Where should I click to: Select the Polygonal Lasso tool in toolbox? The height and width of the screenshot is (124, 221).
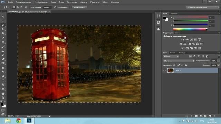point(3,25)
